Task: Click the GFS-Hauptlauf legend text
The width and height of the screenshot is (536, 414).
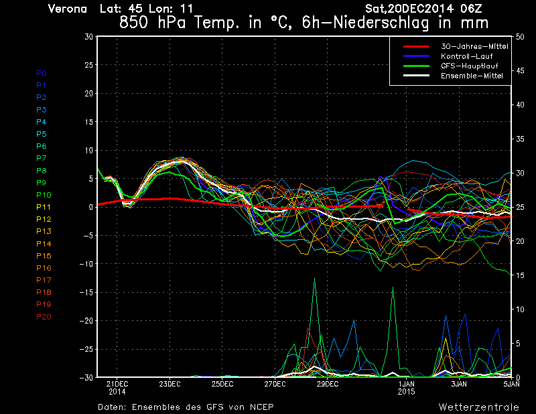Action: click(470, 66)
